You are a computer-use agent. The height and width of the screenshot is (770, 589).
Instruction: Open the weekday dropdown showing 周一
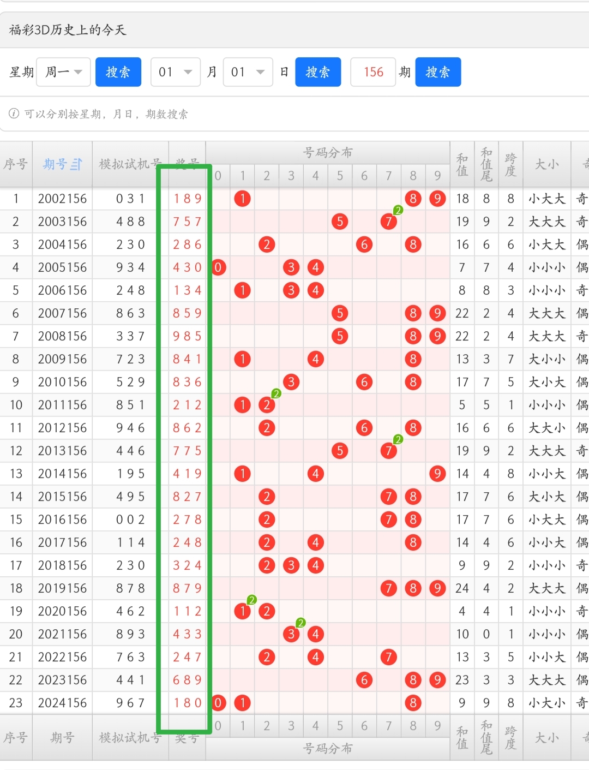(63, 72)
